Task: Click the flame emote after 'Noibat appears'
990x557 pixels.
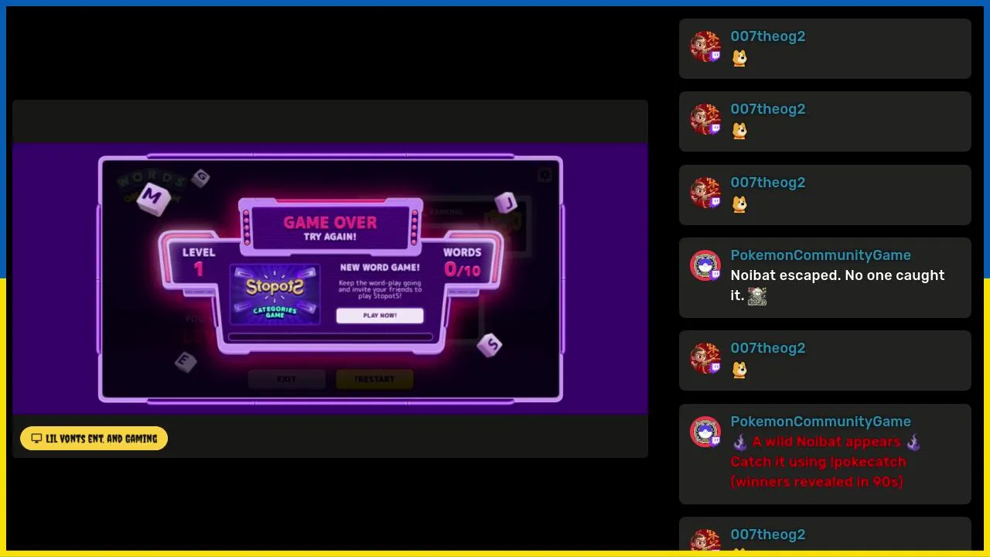Action: point(913,443)
